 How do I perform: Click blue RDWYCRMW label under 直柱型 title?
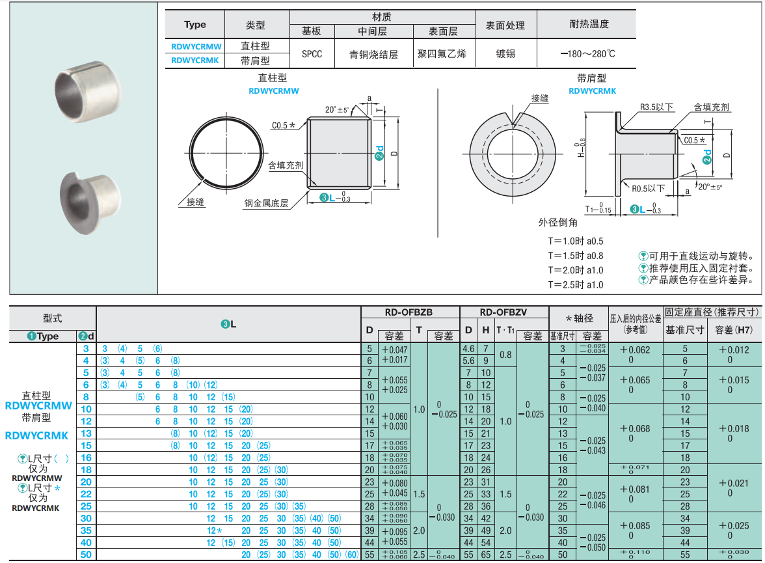coord(273,91)
